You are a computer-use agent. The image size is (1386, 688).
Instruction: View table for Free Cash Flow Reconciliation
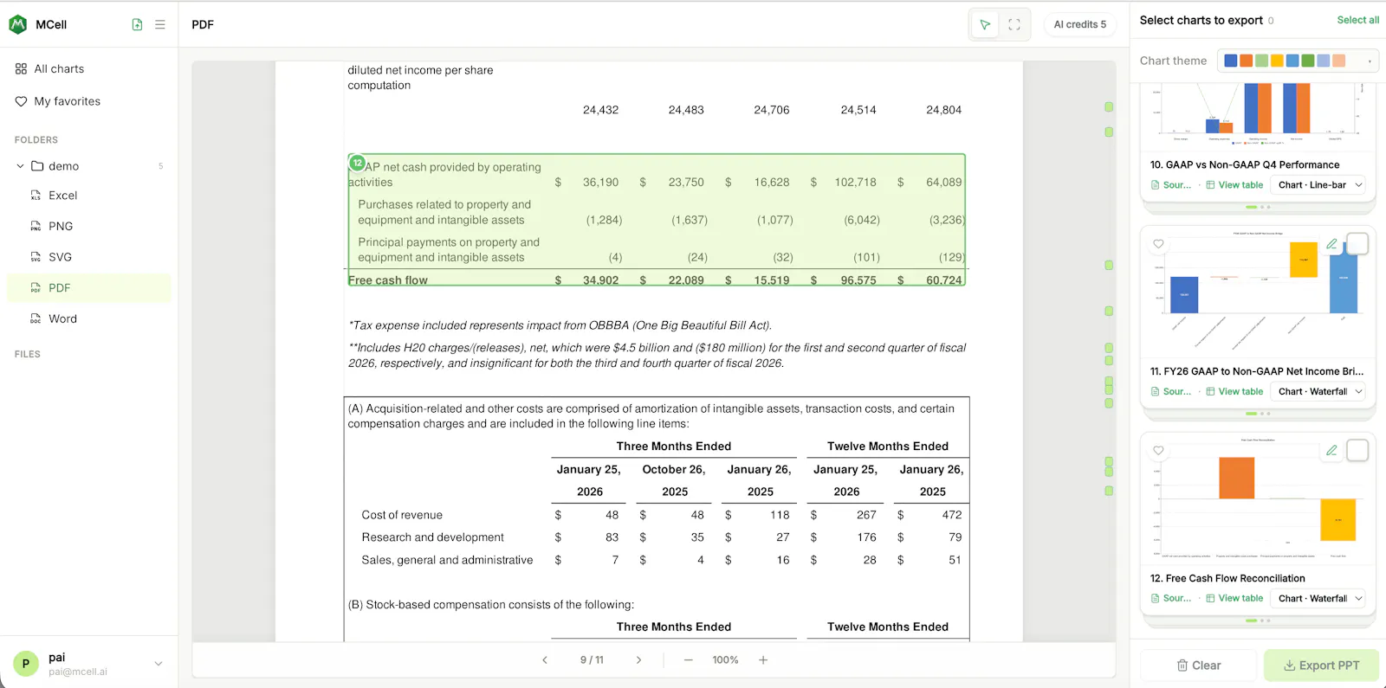tap(1234, 599)
